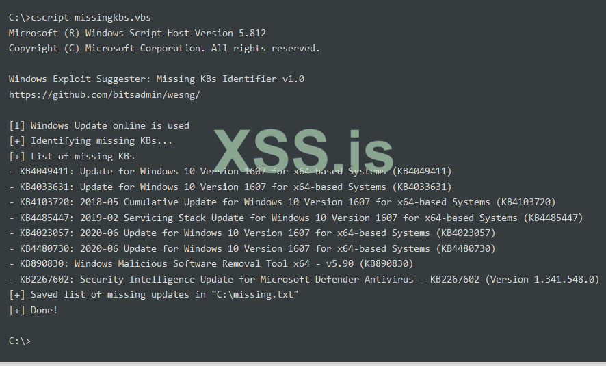Click the KB4033631 update line
Viewport: 606px width, 366px height.
[x=230, y=187]
